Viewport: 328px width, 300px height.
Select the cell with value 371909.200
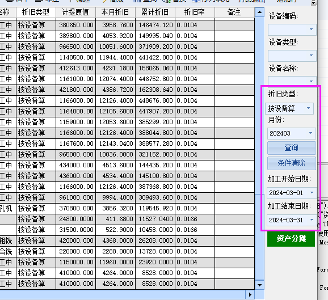click(x=155, y=47)
